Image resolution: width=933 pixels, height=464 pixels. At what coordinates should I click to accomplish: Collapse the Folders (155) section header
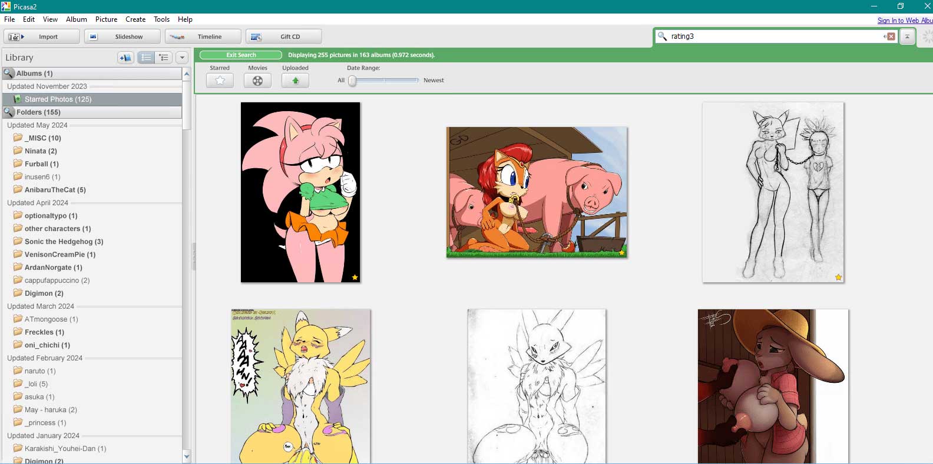point(38,112)
